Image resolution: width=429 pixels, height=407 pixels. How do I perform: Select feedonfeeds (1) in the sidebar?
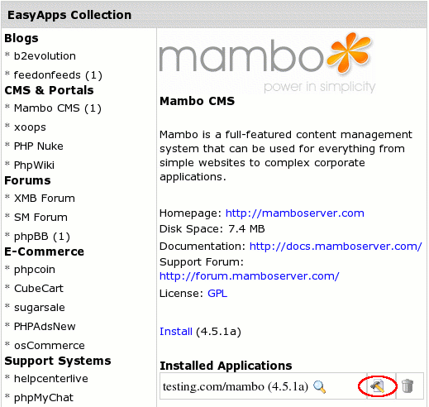point(58,75)
